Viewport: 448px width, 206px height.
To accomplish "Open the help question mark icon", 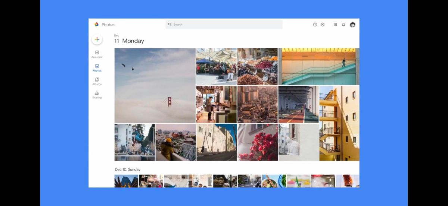I will [x=315, y=25].
